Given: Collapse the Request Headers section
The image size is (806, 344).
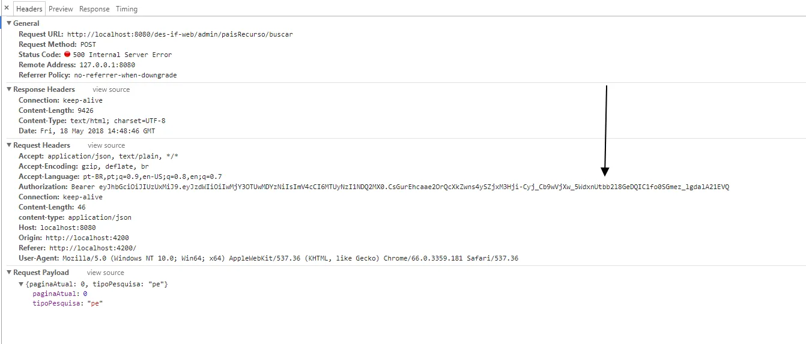Looking at the screenshot, I should tap(9, 145).
